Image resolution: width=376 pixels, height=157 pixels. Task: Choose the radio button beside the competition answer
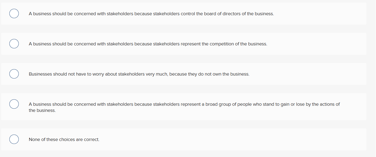click(14, 44)
